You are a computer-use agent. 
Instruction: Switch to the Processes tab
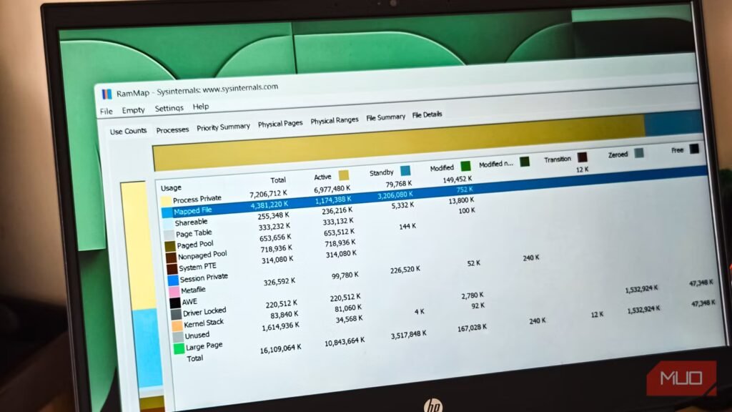click(172, 129)
